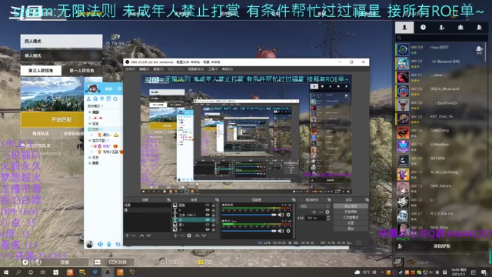Mute the desktop audio channel speaker

pos(281,215)
